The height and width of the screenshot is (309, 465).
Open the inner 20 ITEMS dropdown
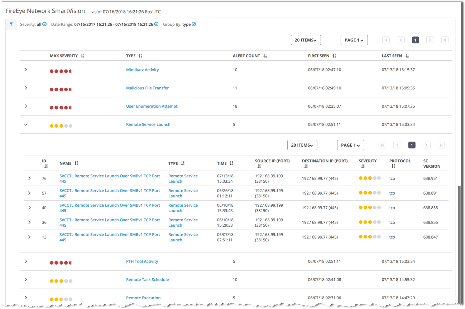302,145
